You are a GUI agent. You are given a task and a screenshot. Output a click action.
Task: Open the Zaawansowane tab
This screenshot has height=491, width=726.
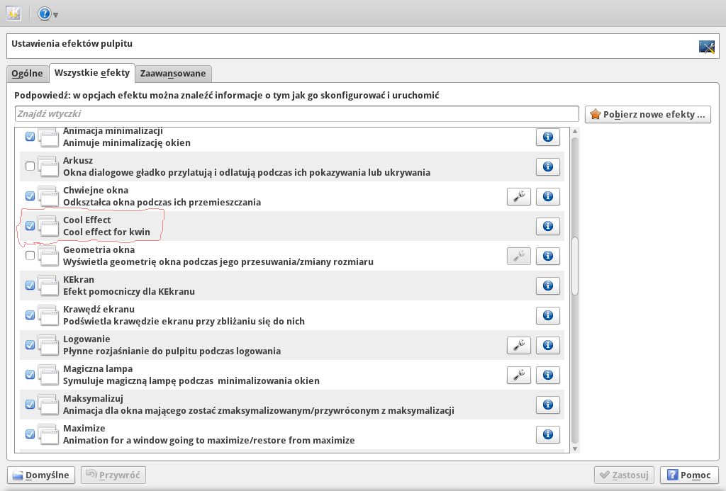[173, 73]
